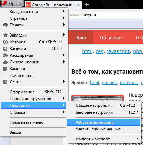Choose Удалить личные данные... item
The image size is (143, 145).
pyautogui.click(x=103, y=129)
